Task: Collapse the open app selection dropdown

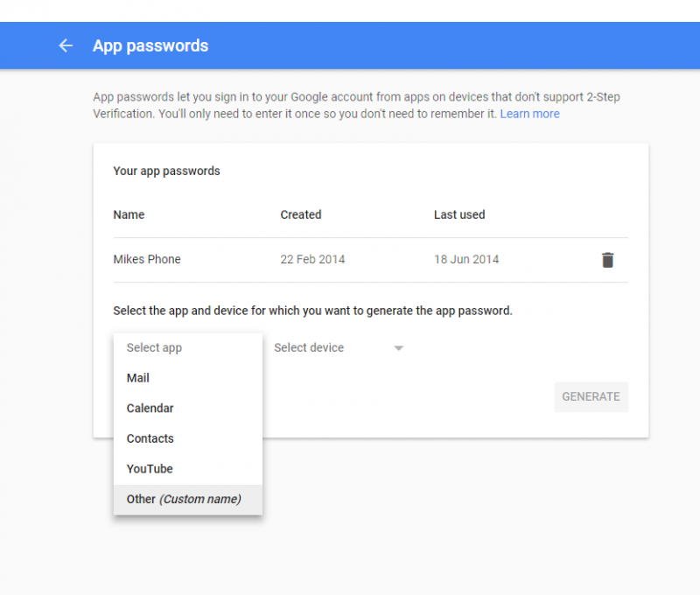Action: [x=154, y=347]
